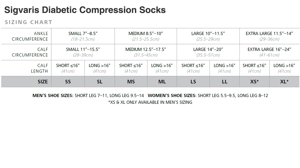Image resolution: width=300 pixels, height=168 pixels.
Task: Click the Small 7"–8.5" ankle cell
Action: (x=83, y=36)
